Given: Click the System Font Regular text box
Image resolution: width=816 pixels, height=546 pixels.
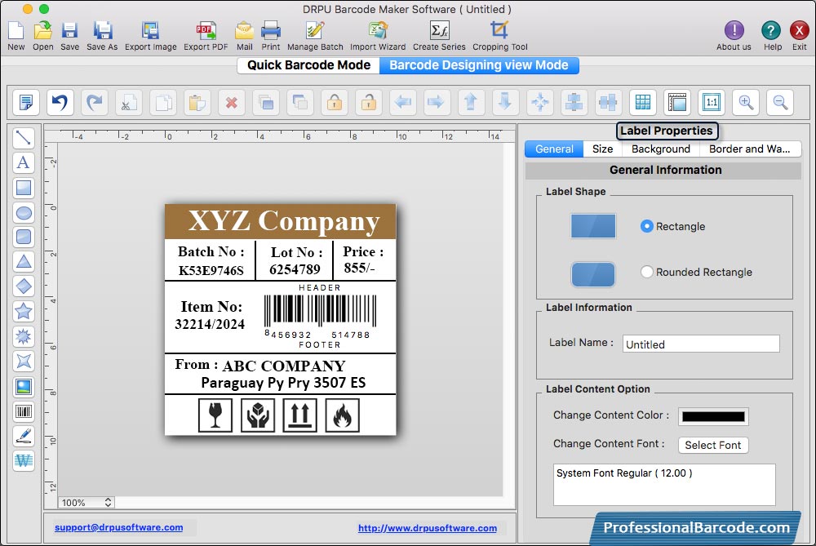Looking at the screenshot, I should [664, 485].
